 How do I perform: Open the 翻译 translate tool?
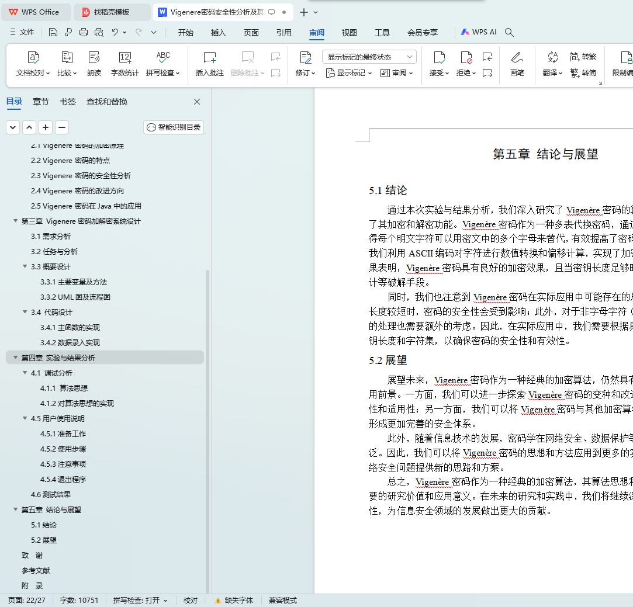point(552,64)
